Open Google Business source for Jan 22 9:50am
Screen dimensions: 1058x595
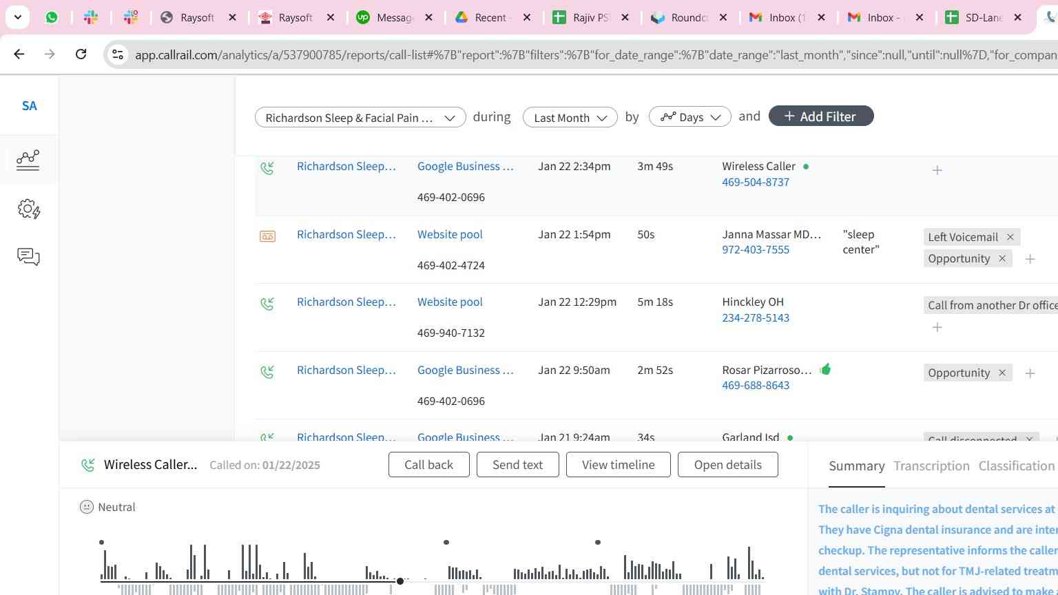click(x=466, y=370)
